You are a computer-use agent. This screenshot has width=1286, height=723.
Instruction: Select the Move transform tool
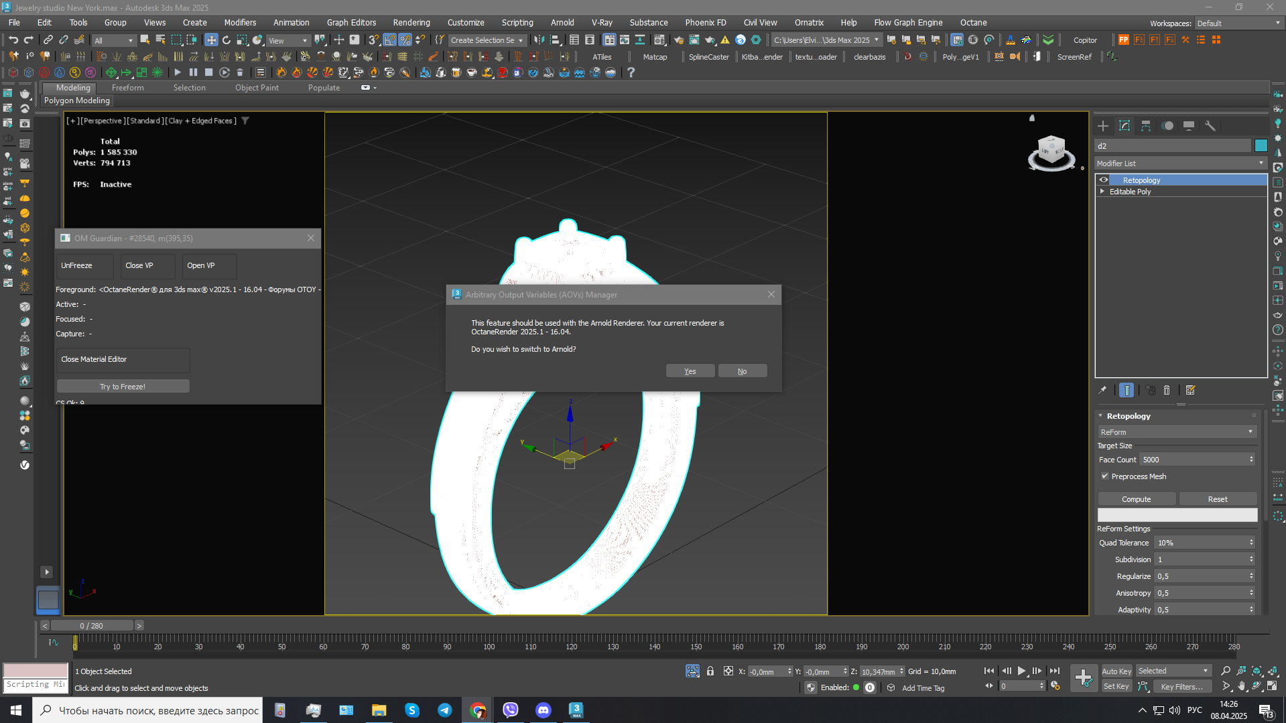211,40
